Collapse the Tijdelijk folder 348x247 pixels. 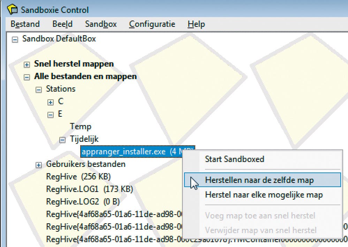click(62, 140)
